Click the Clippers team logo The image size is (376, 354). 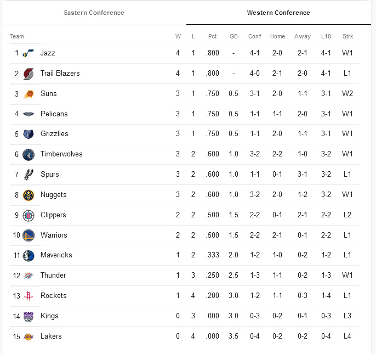coord(29,215)
